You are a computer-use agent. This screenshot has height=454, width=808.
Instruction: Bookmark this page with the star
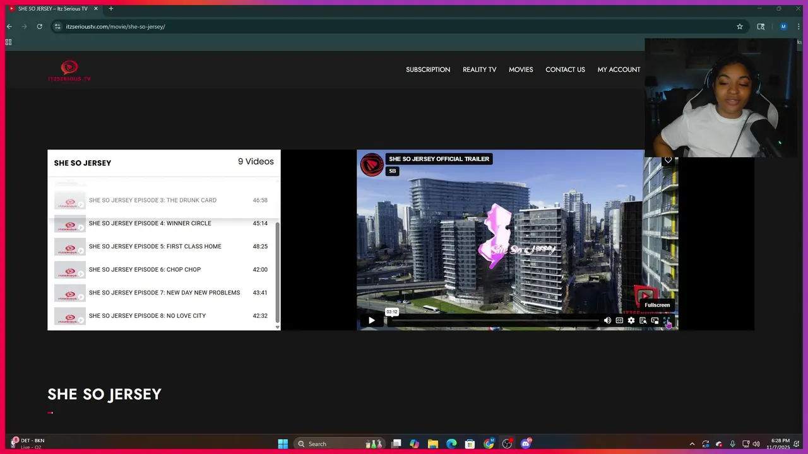(x=740, y=26)
